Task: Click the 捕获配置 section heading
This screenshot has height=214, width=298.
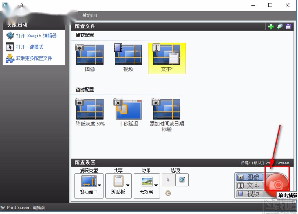Action: pyautogui.click(x=85, y=35)
